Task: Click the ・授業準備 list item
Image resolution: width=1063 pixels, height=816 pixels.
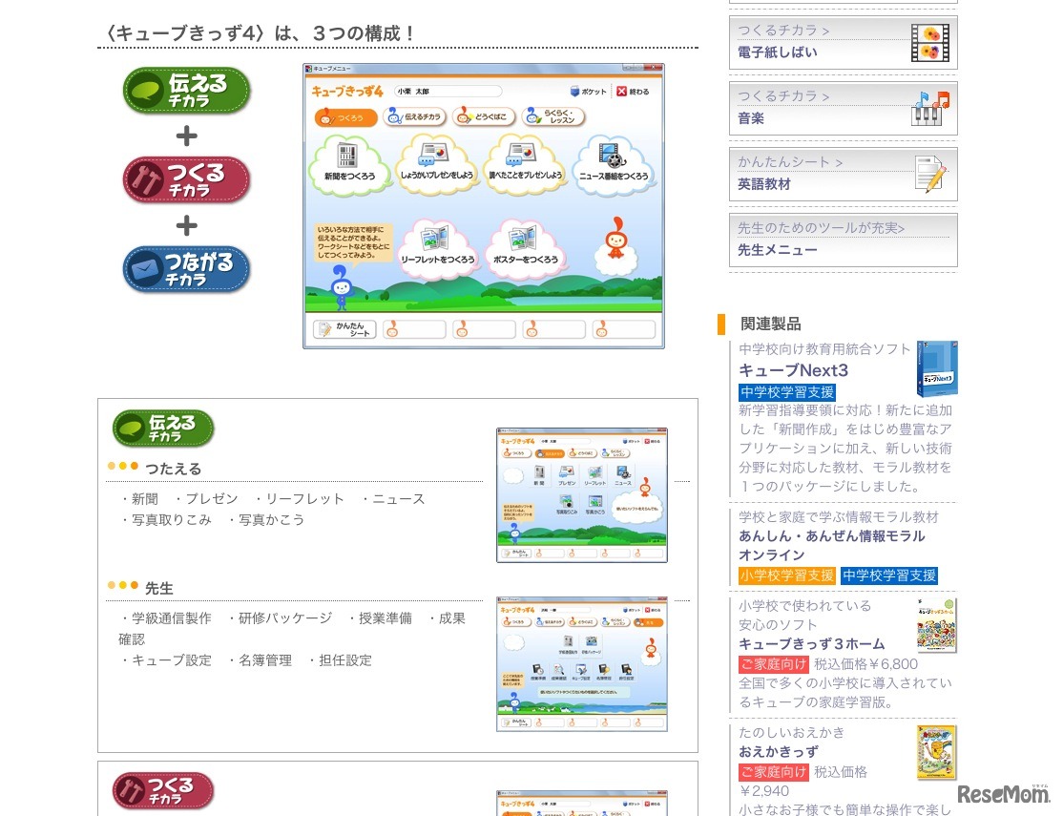Action: 379,617
